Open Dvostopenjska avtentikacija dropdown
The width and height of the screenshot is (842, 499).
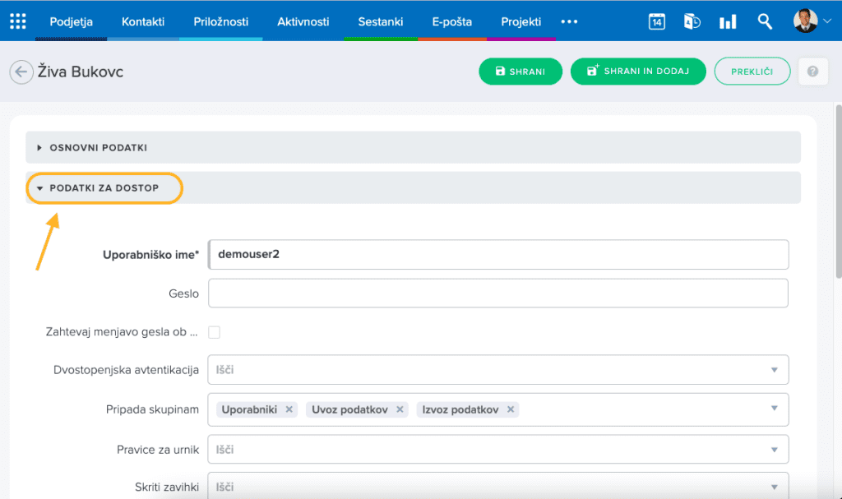pyautogui.click(x=497, y=370)
